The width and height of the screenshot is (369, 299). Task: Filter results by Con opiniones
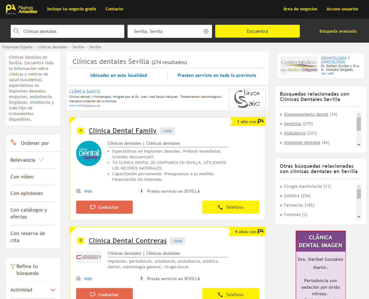click(27, 193)
